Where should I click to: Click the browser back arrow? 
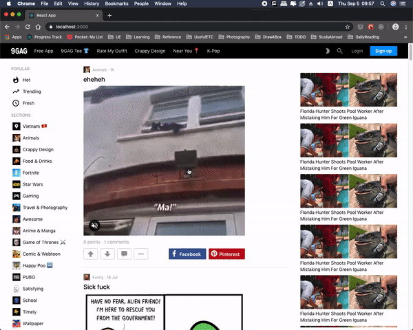7,27
